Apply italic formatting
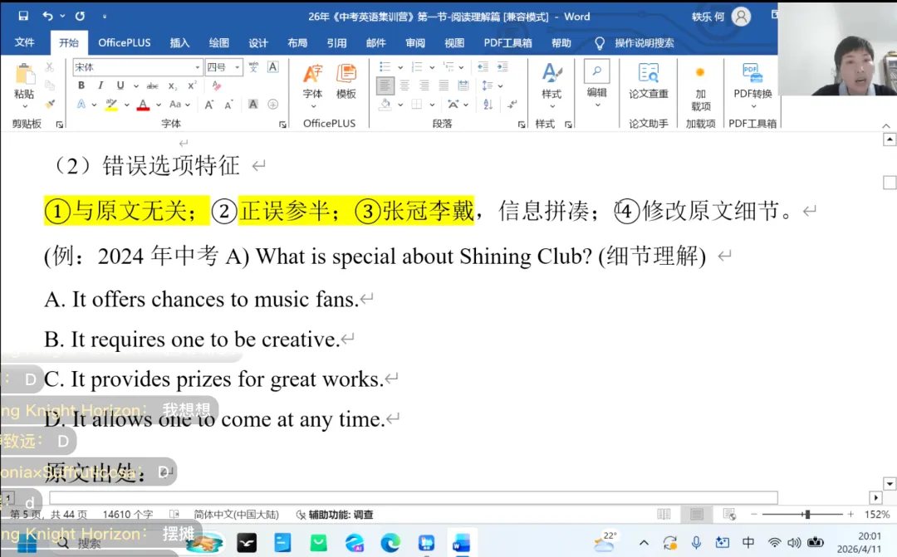 pyautogui.click(x=100, y=85)
